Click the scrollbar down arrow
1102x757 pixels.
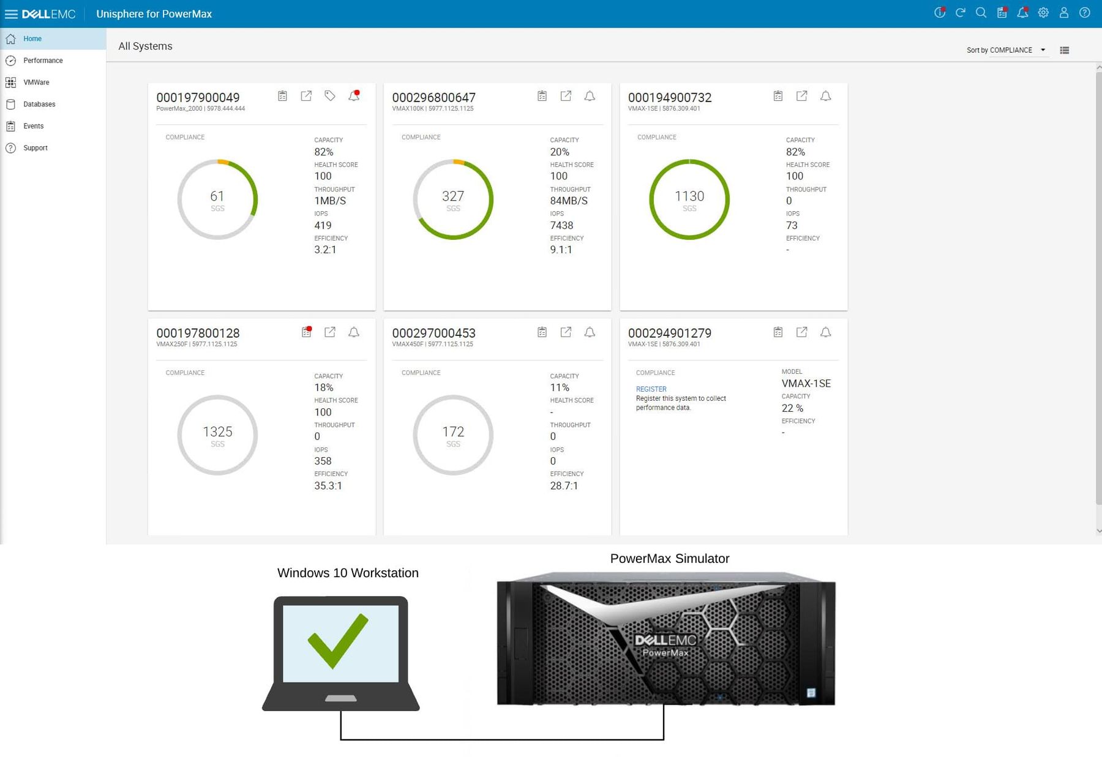(x=1098, y=531)
